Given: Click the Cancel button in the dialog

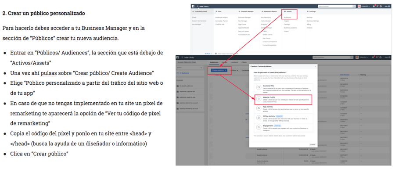Looking at the screenshot, I should pyautogui.click(x=312, y=144).
